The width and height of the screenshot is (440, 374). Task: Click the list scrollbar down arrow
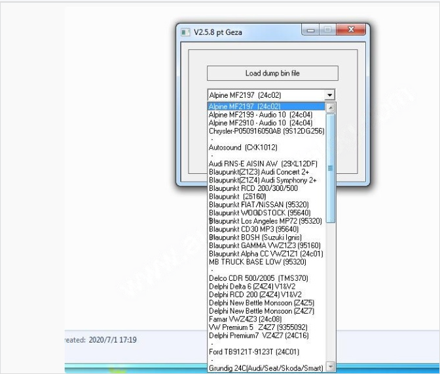(331, 366)
